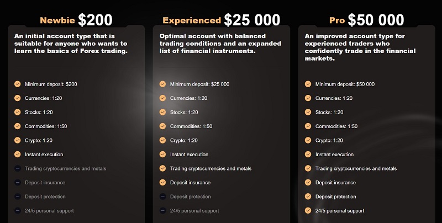442x223 pixels.
Task: Click the Experienced Stocks 1:20 checkmark icon
Action: click(162, 112)
